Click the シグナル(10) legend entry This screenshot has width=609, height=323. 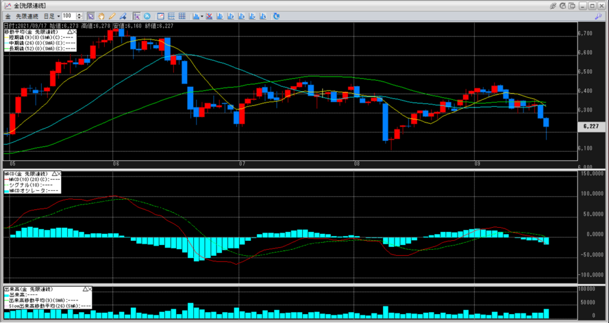(x=28, y=184)
